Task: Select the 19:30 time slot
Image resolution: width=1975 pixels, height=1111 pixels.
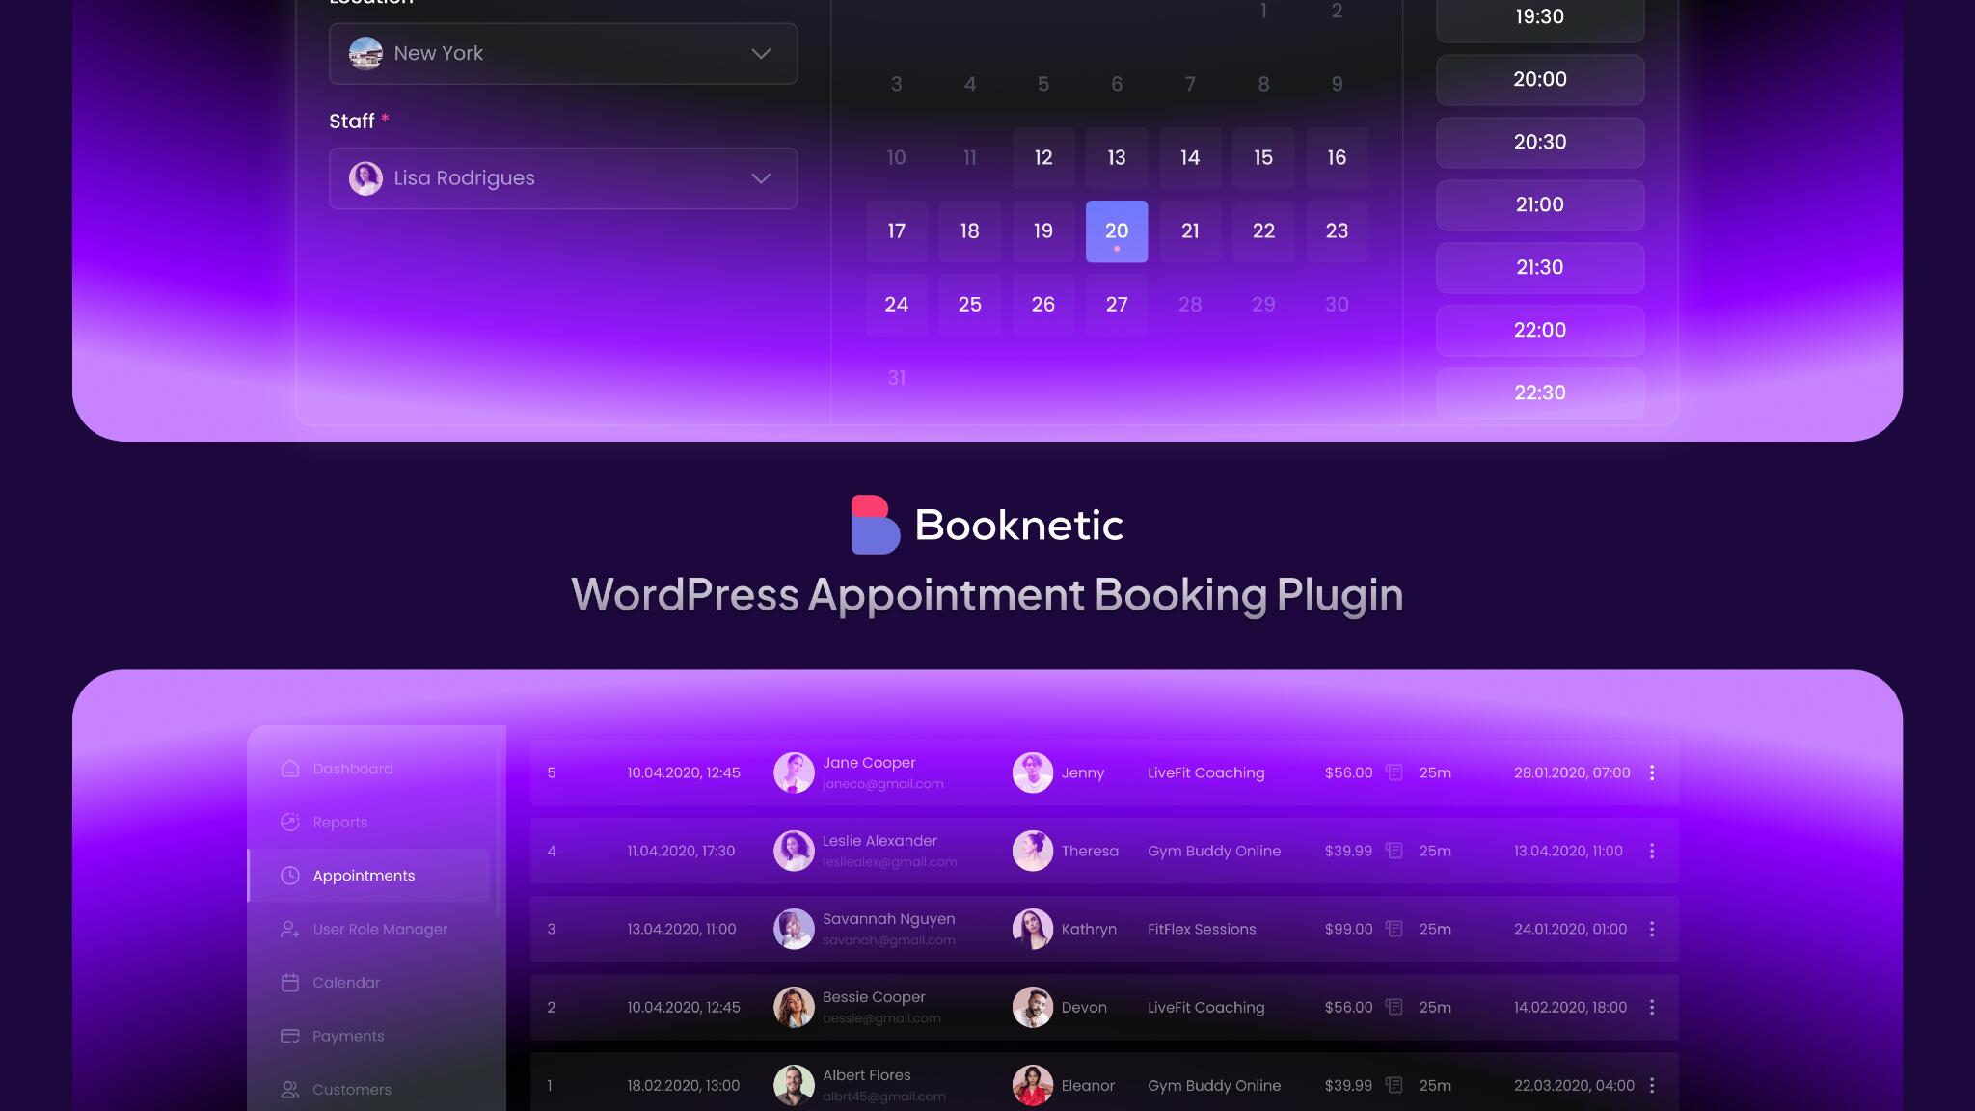Action: tap(1540, 17)
